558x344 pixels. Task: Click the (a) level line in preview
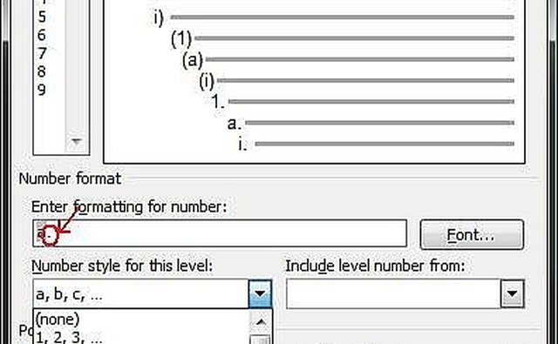click(348, 59)
